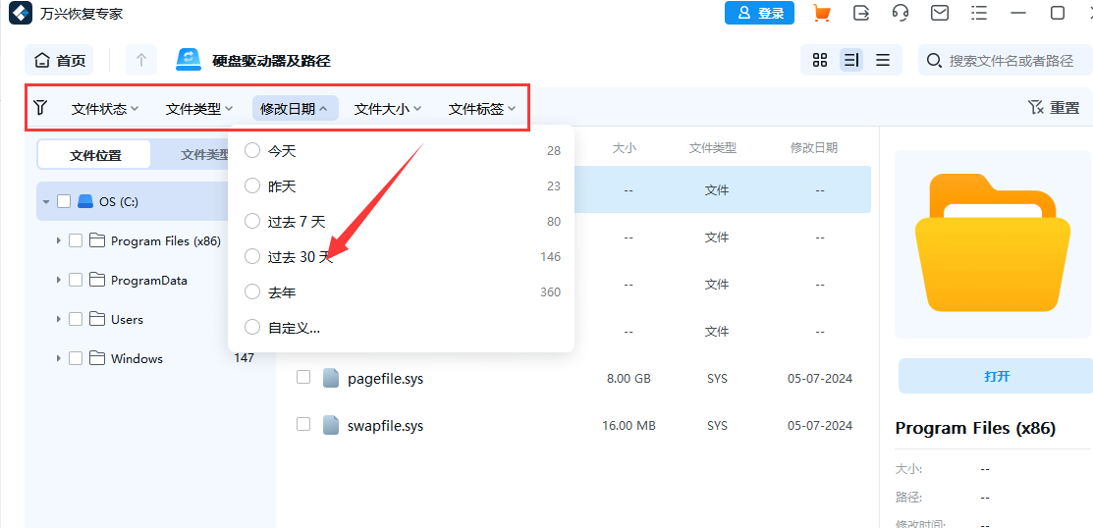Open the 文件状态 filter dropdown
The width and height of the screenshot is (1093, 528).
(x=105, y=108)
